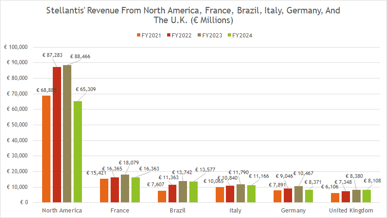Click Brazil FY2021 orange bar

point(162,197)
